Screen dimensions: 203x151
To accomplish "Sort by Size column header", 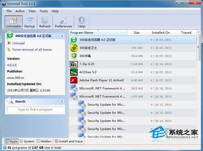I will [x=137, y=32].
